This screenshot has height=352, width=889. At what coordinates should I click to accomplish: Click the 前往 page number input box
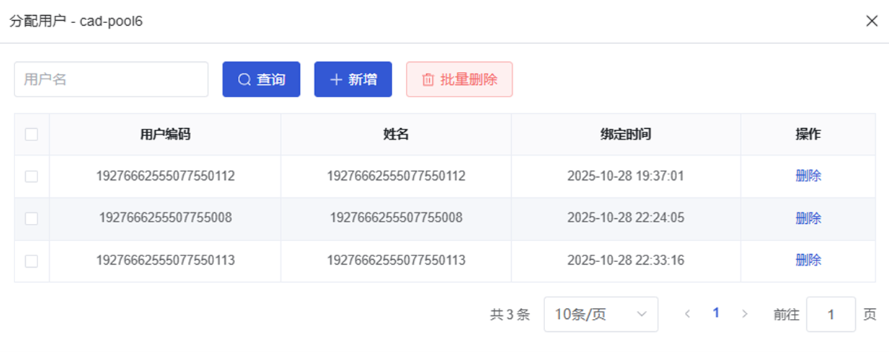831,315
